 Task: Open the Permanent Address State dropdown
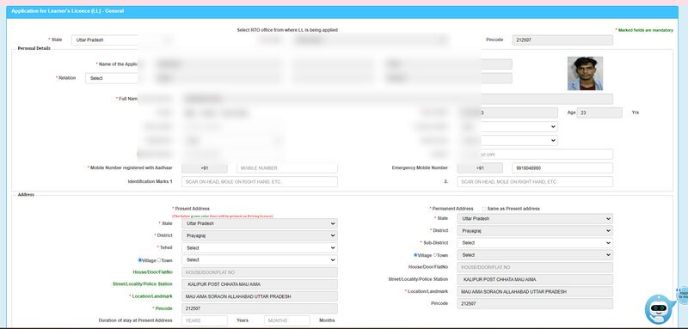click(535, 218)
